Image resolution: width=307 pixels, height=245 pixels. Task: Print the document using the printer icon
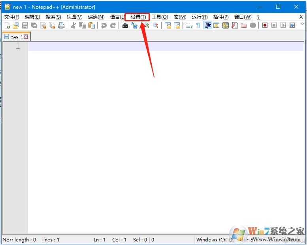coord(61,25)
